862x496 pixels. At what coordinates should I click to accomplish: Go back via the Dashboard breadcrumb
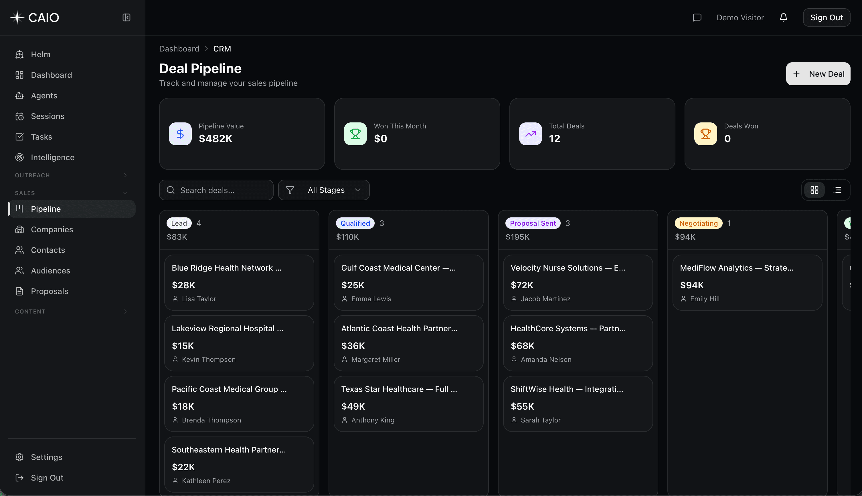coord(179,48)
